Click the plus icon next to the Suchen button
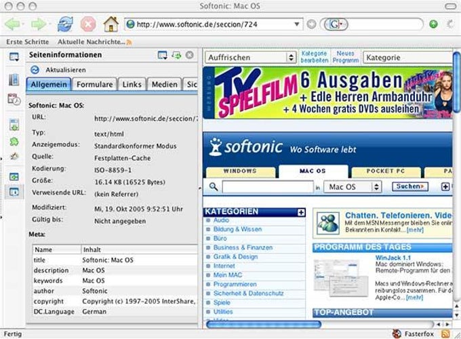This screenshot has width=461, height=339. (x=445, y=186)
